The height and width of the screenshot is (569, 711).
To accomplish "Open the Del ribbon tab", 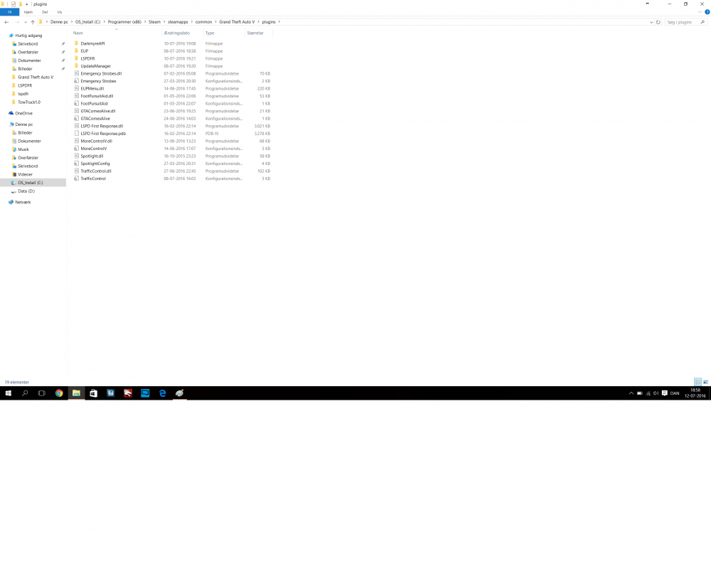I will 44,12.
